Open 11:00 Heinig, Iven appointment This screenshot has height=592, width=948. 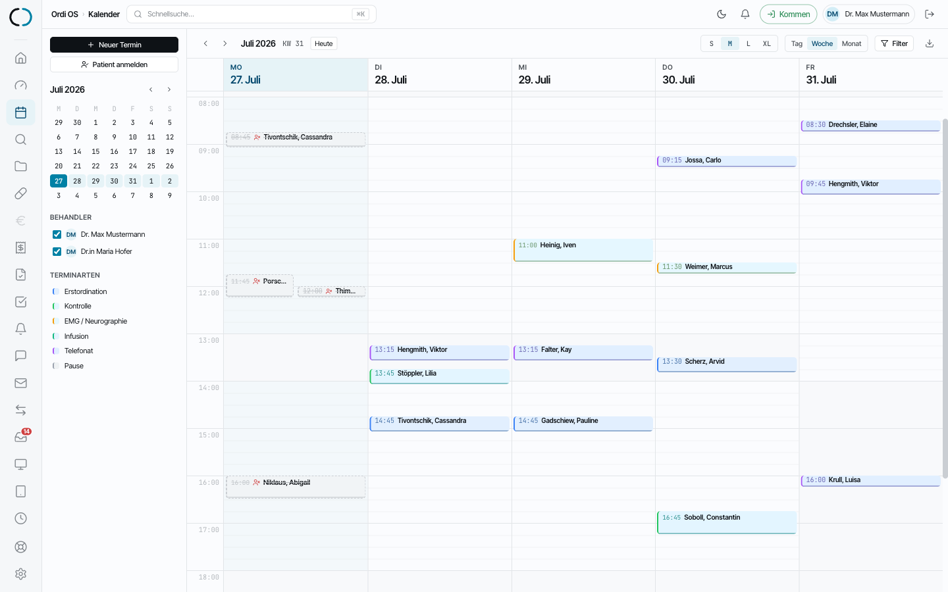(583, 250)
